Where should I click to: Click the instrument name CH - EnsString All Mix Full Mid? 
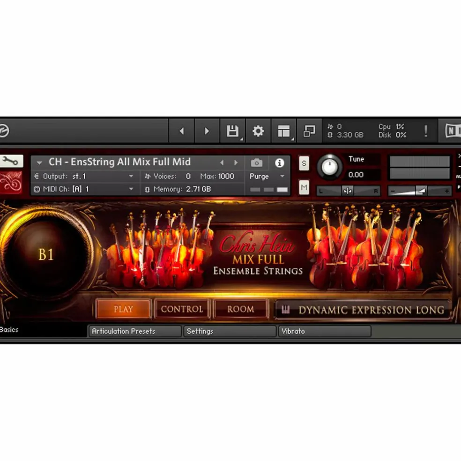119,162
